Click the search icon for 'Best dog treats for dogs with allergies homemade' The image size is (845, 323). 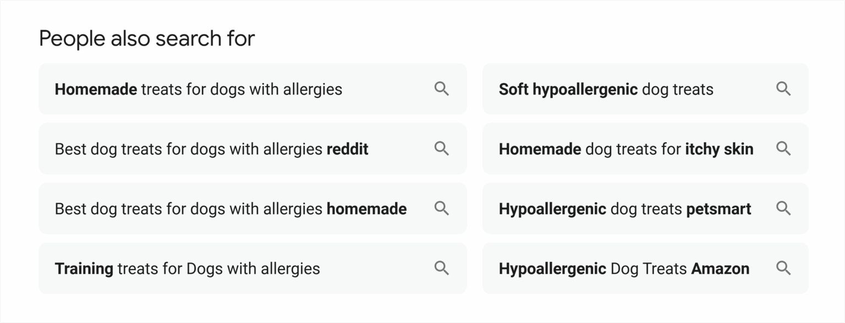click(x=442, y=209)
